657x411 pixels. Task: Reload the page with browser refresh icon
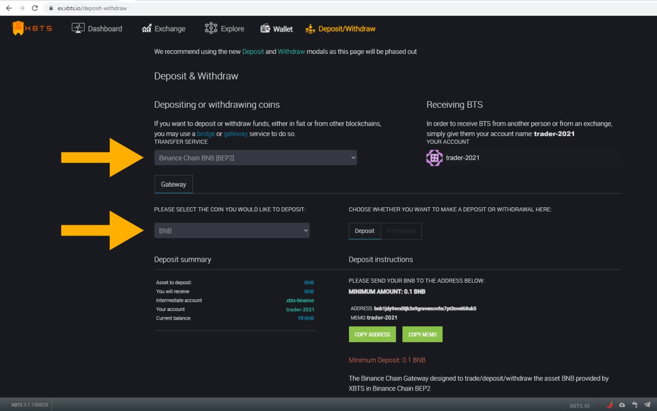point(35,8)
